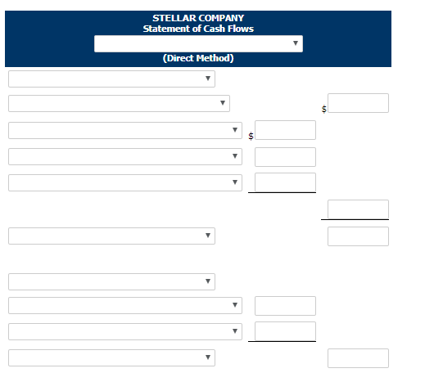This screenshot has height=373, width=425.
Task: Open the period dropdown in the blue header
Action: pyautogui.click(x=198, y=43)
